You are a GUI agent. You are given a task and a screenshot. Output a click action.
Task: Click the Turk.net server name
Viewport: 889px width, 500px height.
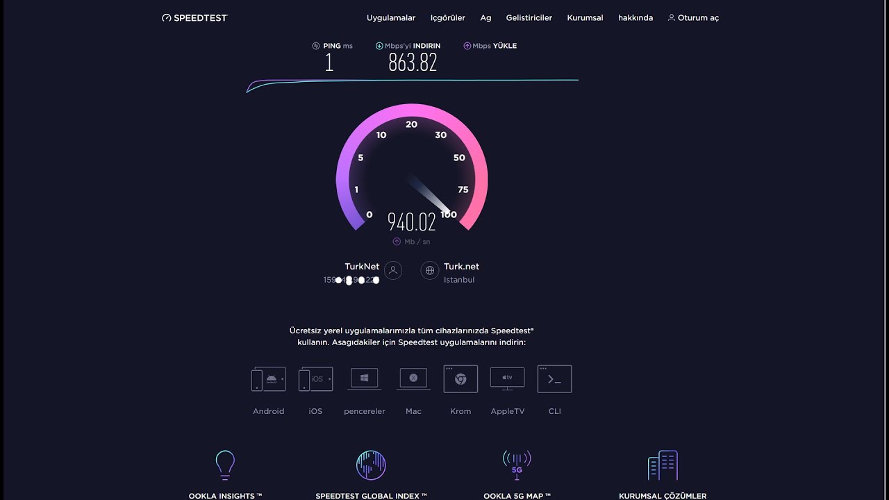point(461,267)
